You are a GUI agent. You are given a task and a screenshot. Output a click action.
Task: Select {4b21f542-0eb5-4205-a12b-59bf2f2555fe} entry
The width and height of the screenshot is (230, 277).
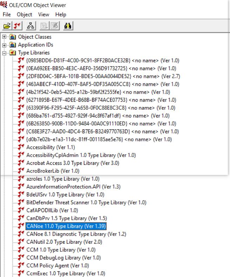[x=98, y=92]
